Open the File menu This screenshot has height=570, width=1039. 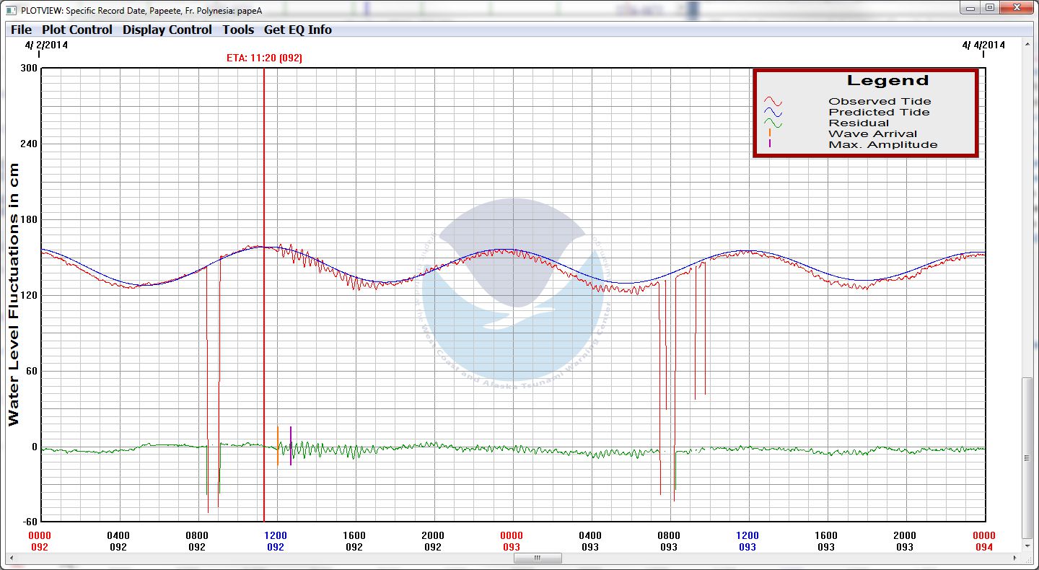21,30
